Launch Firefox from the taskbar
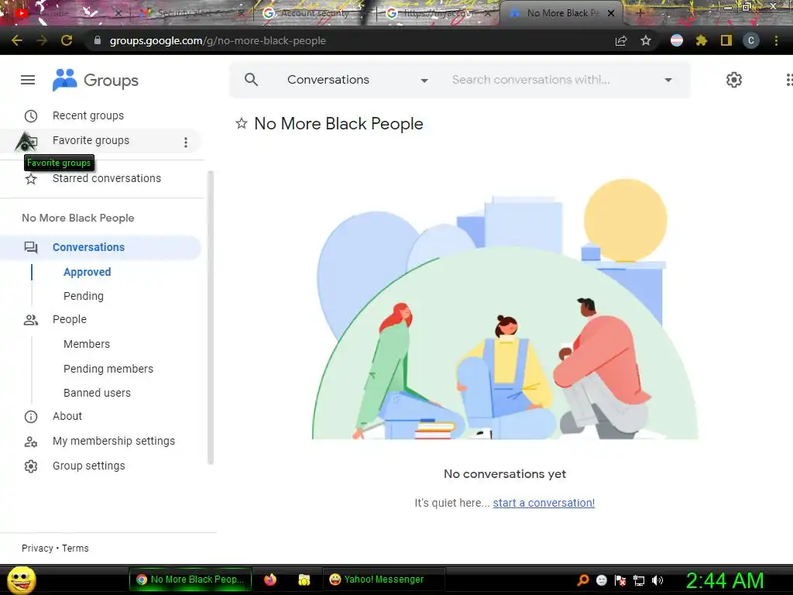The width and height of the screenshot is (793, 595). pyautogui.click(x=270, y=580)
